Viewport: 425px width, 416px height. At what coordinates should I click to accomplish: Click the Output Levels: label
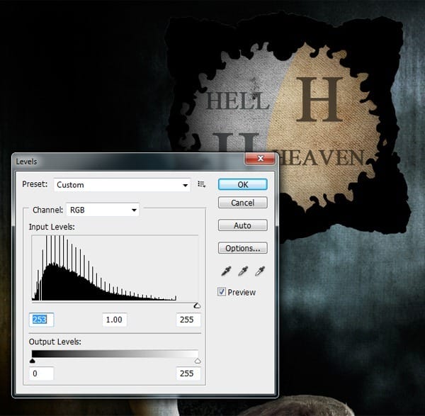[55, 342]
